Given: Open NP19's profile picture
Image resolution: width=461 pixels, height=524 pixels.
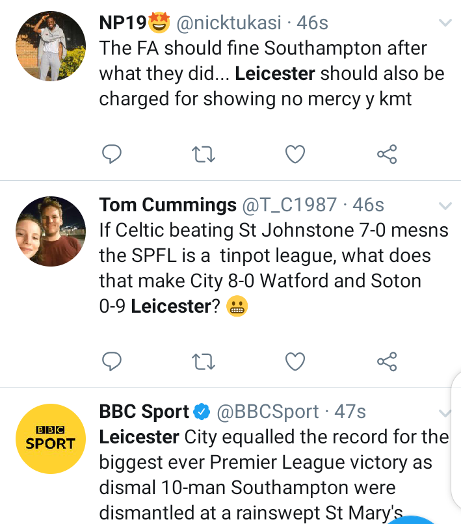Looking at the screenshot, I should click(x=50, y=46).
